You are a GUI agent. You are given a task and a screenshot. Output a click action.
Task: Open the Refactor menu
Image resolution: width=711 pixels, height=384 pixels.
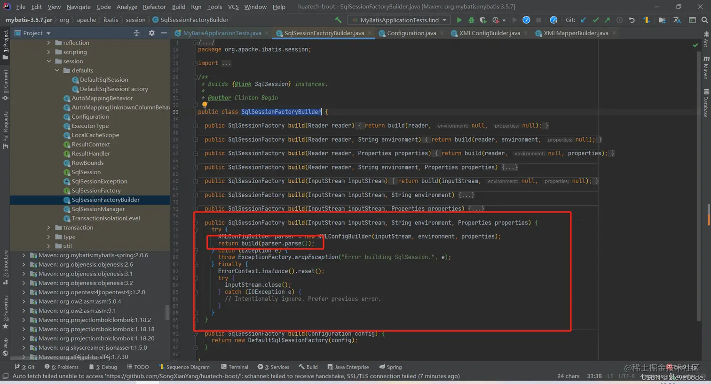[154, 7]
